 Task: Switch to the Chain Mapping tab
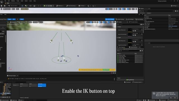pyautogui.click(x=121, y=47)
